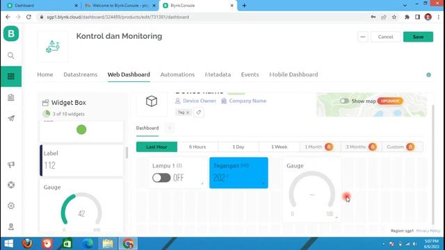Open the settings gear icon in sidebar

[x=11, y=206]
